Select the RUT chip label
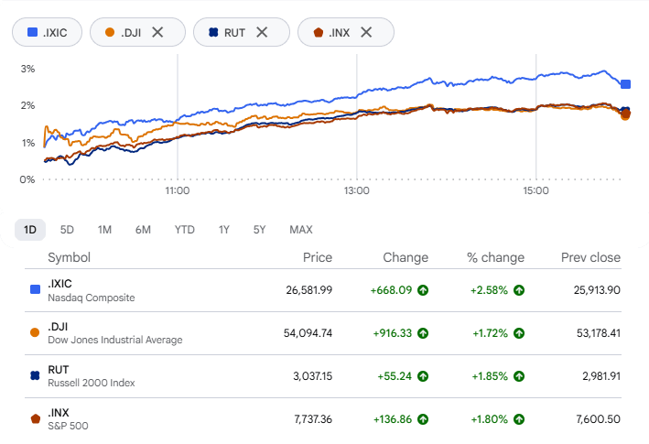 (x=234, y=33)
